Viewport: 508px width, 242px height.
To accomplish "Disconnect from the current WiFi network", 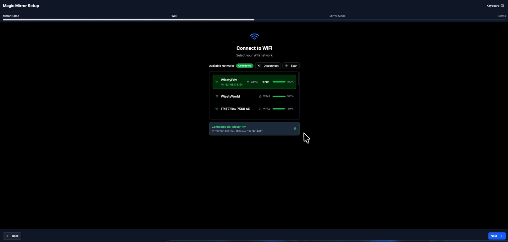I will (268, 66).
